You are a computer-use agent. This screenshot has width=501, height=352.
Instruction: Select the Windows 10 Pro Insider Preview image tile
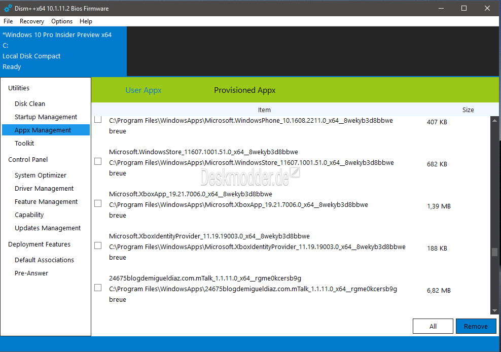[x=63, y=51]
